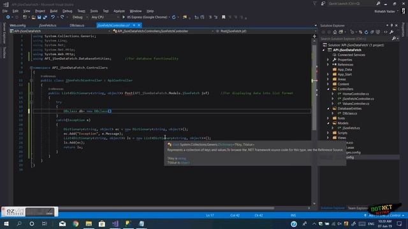The height and width of the screenshot is (229, 408).
Task: Collapse the namespace code block
Action: [x=31, y=67]
